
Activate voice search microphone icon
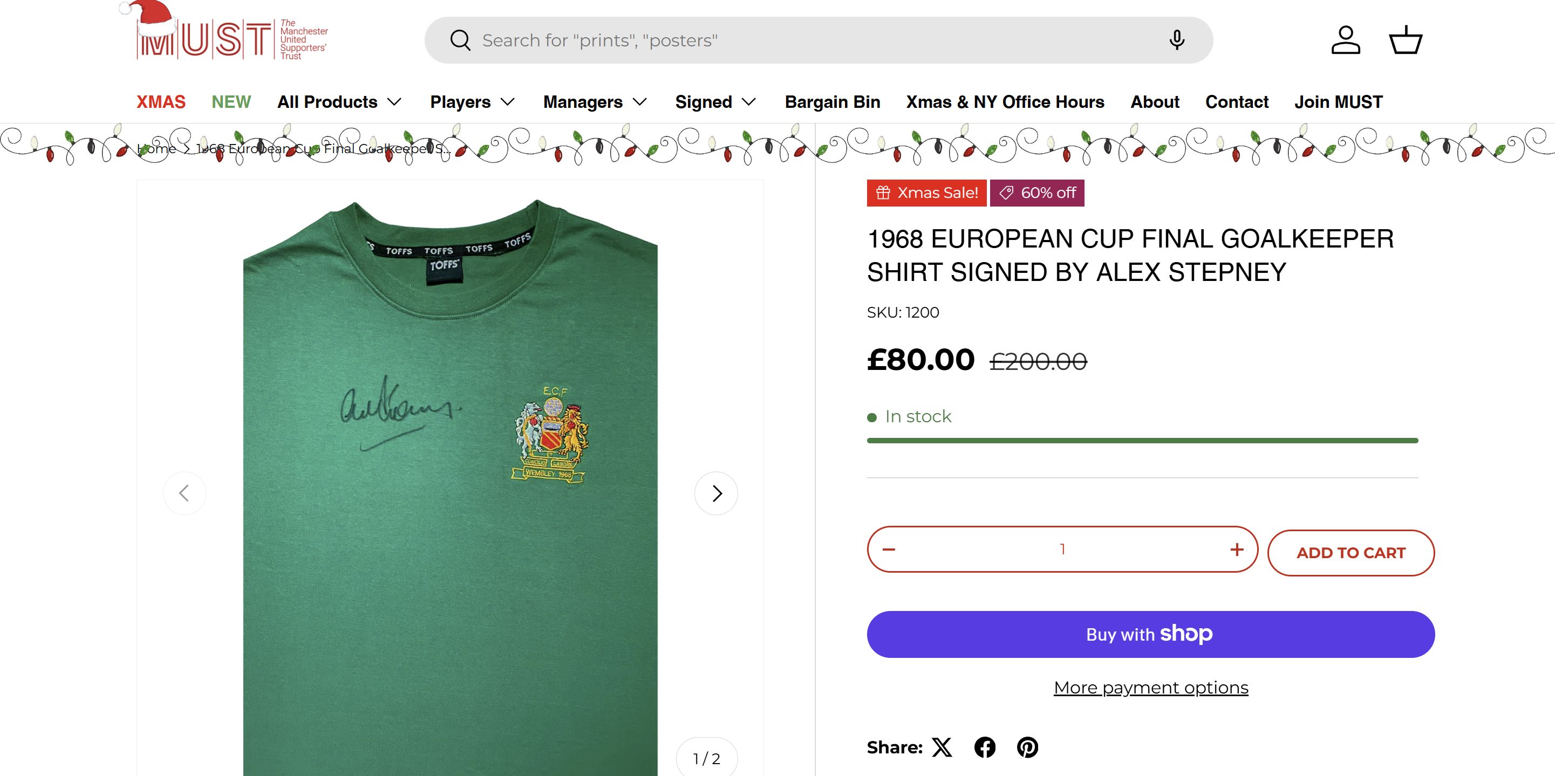click(x=1177, y=40)
